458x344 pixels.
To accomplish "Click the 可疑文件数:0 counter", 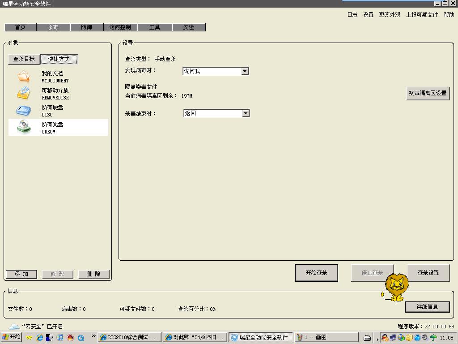I will coord(137,309).
